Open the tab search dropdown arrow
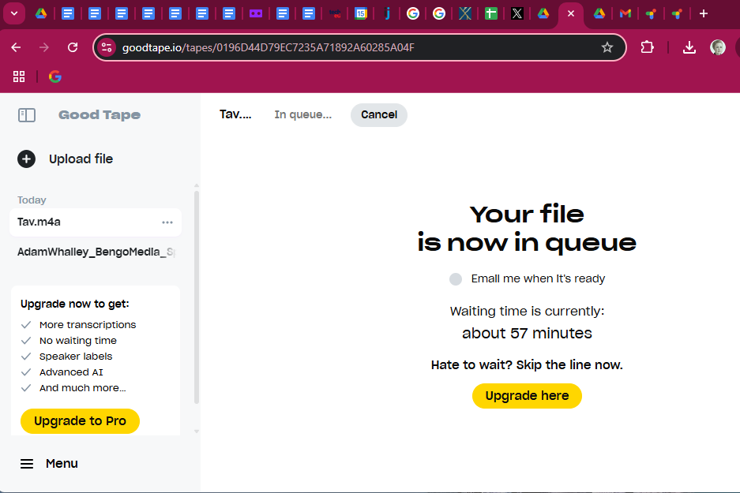This screenshot has width=740, height=493. (x=14, y=13)
